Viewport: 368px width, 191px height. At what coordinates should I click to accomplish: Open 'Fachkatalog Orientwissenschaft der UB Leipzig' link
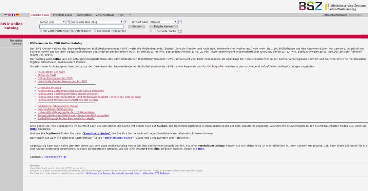[67, 100]
